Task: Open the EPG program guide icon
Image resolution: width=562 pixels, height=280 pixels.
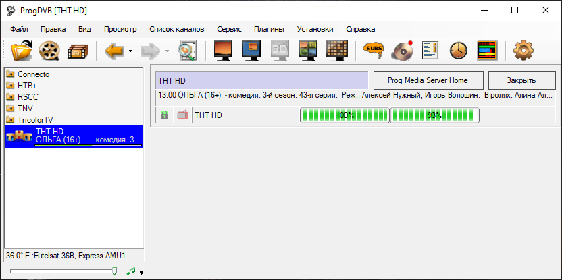Action: click(x=488, y=51)
